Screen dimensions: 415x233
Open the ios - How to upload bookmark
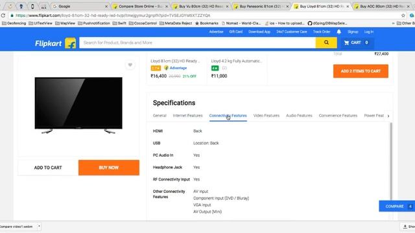(x=285, y=23)
